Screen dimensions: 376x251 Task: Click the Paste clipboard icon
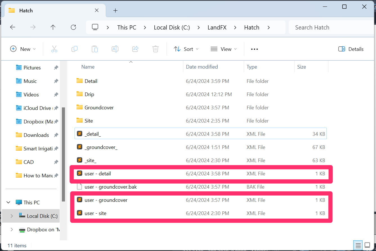click(x=95, y=49)
